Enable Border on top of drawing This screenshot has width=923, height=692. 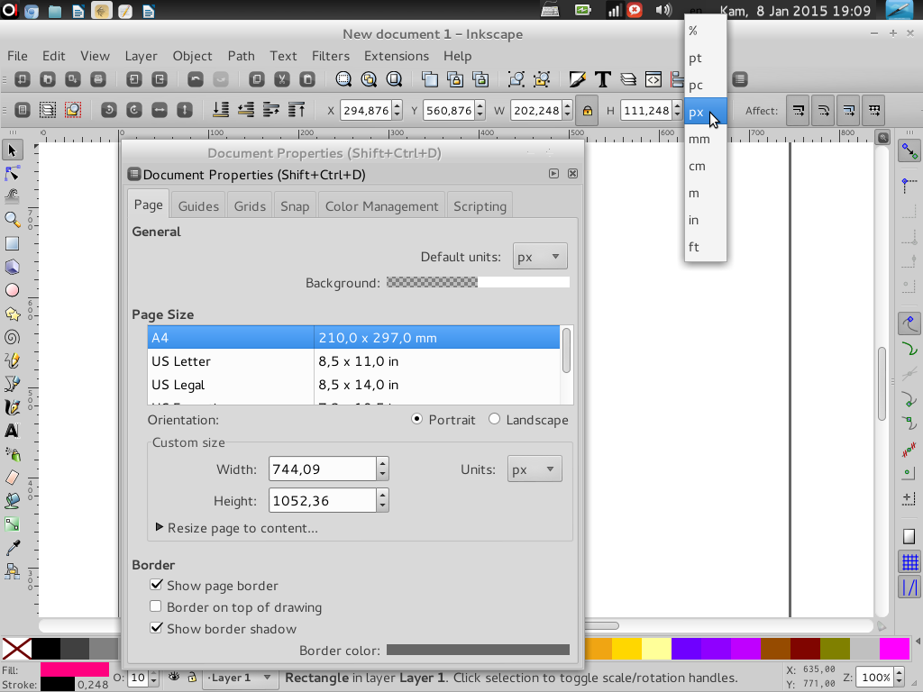pyautogui.click(x=156, y=606)
